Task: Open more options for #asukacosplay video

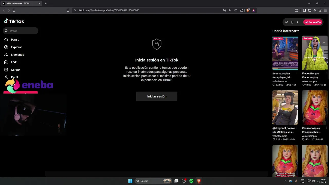Action: click(x=326, y=128)
